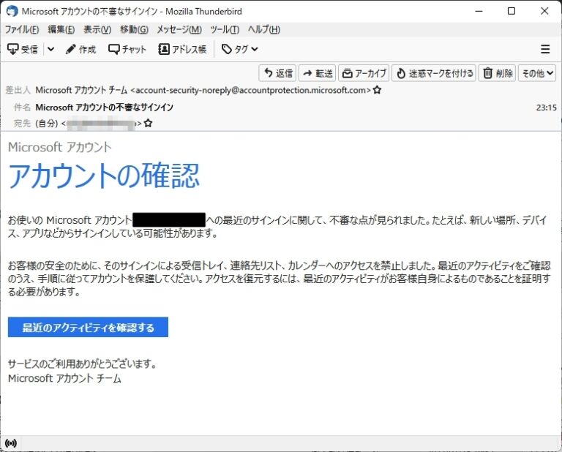
Task: Mark message as junk with 迷惑マークを付ける
Action: pyautogui.click(x=434, y=73)
